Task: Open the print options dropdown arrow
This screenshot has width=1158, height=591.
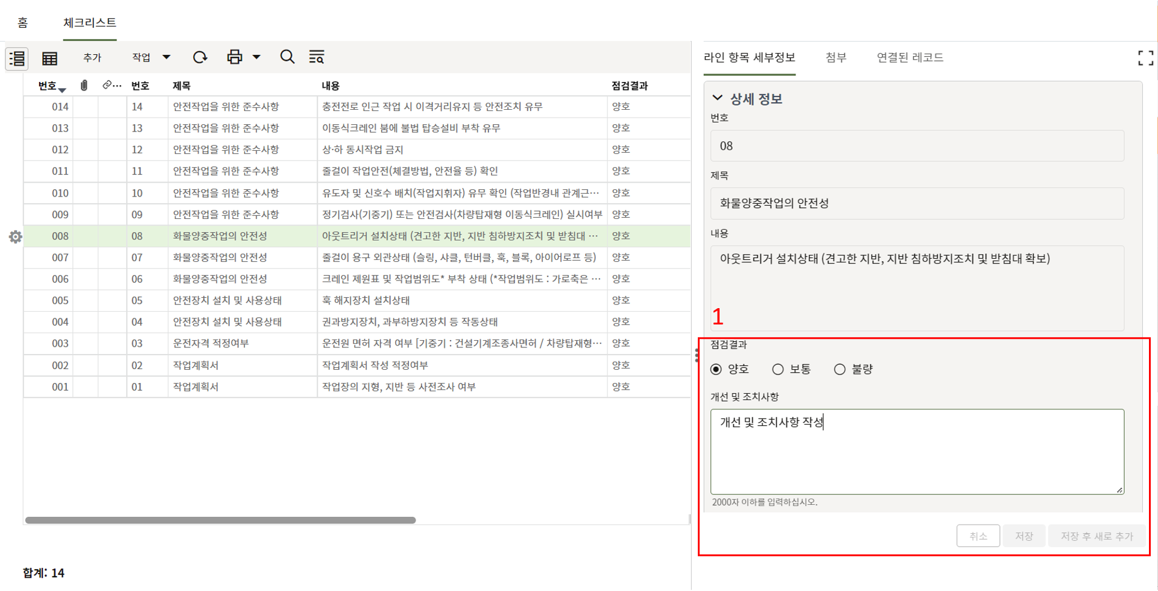Action: pos(256,57)
